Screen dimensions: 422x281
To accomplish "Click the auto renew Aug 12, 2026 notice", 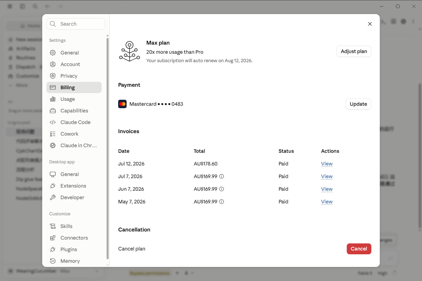I will (199, 60).
